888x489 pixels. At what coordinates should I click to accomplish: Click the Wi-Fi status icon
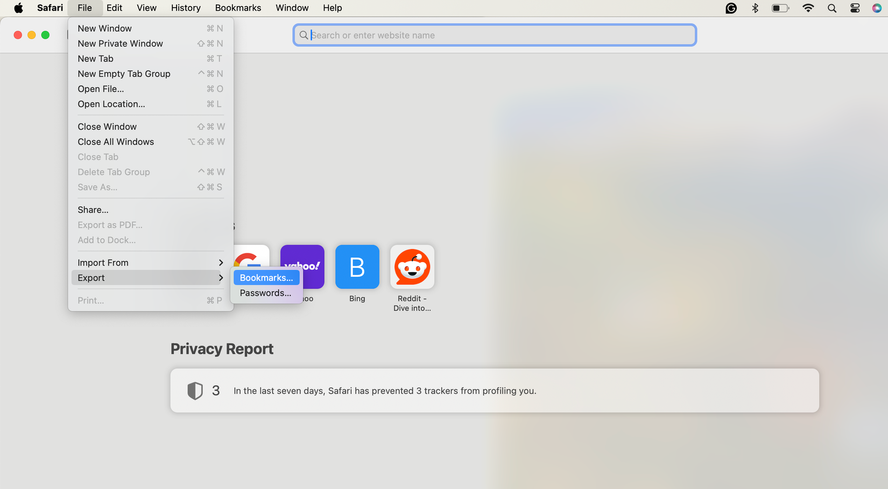coord(808,8)
